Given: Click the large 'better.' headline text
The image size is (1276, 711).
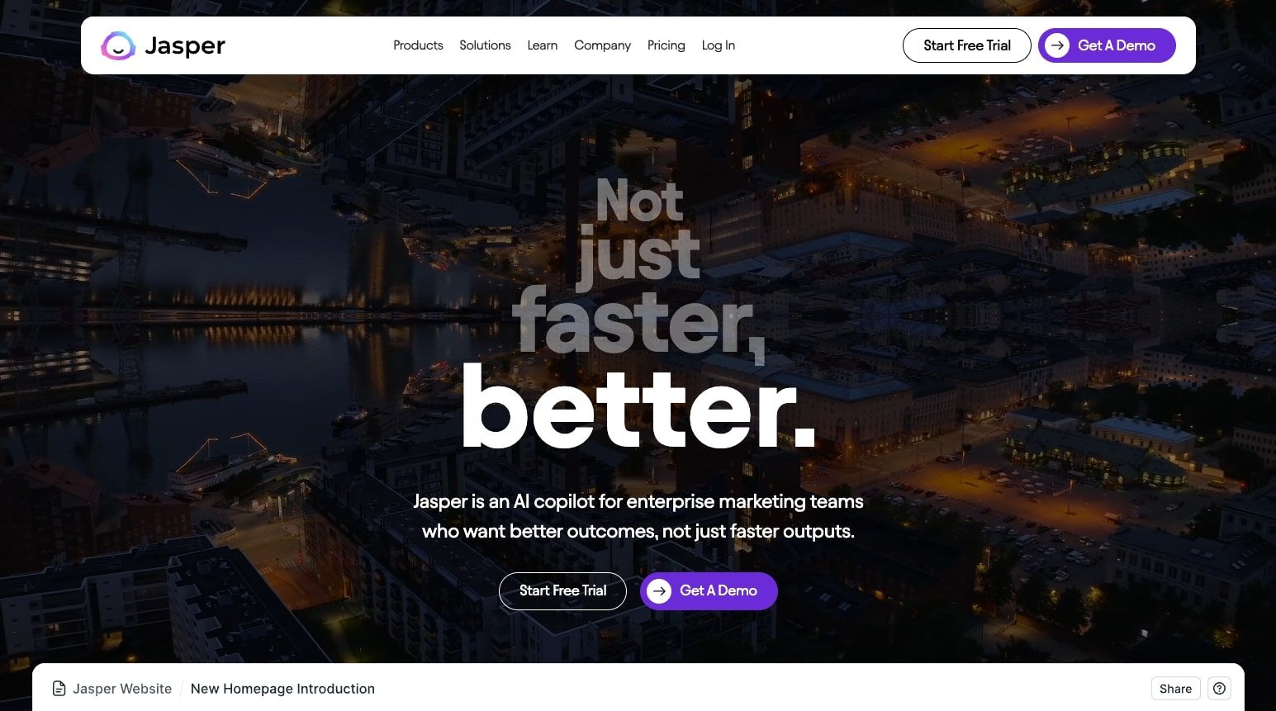Looking at the screenshot, I should 638,409.
